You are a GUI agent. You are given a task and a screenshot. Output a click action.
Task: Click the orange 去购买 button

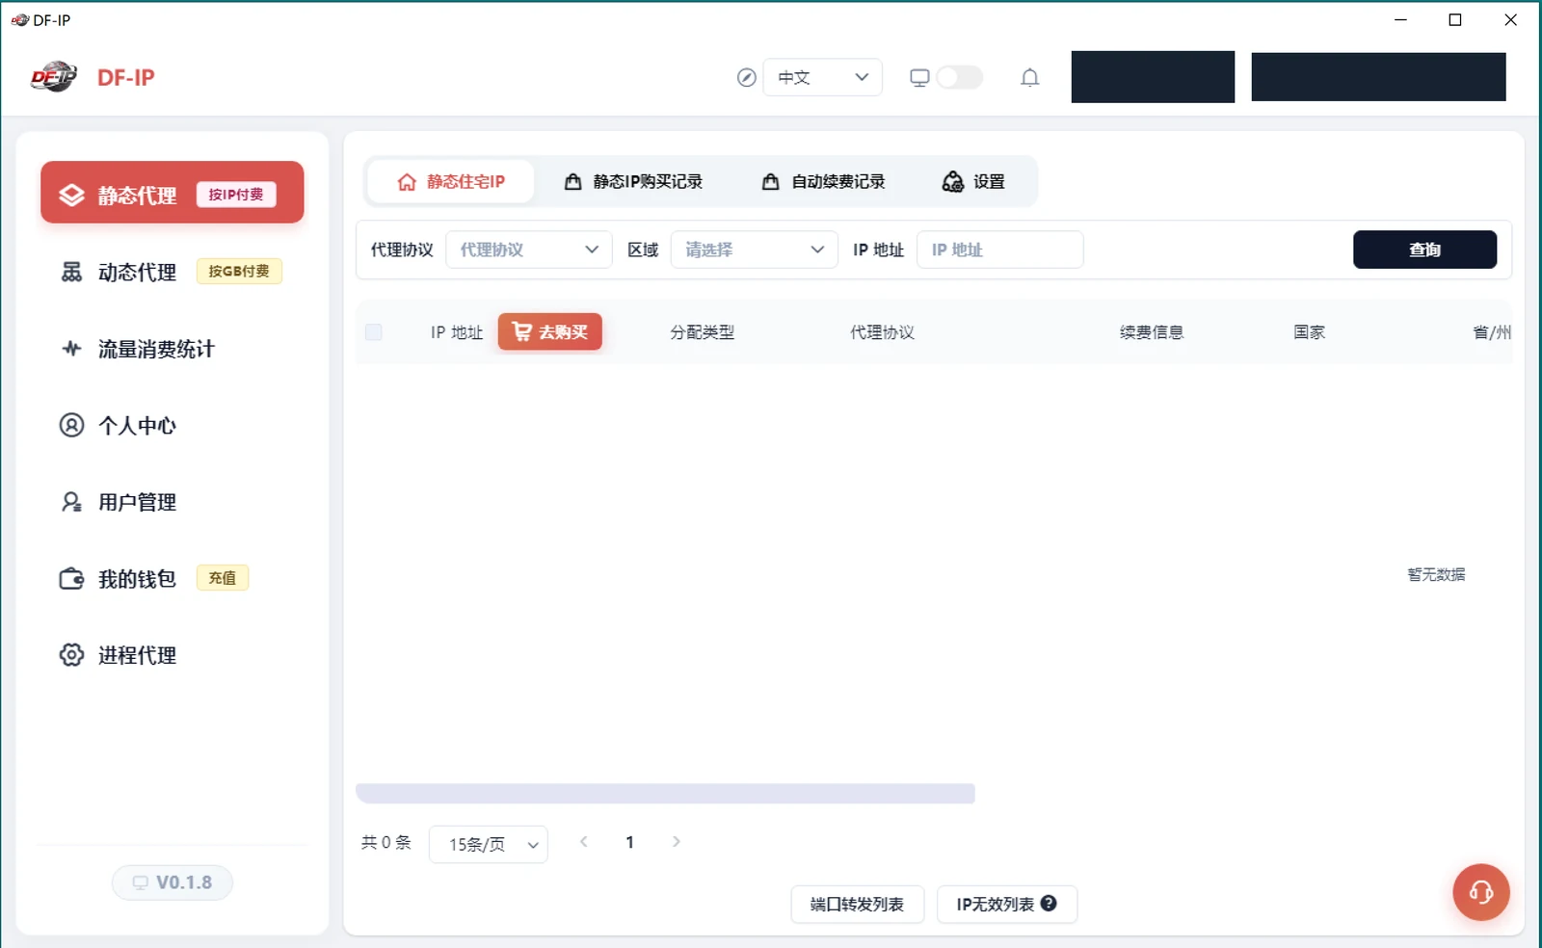[x=549, y=331]
